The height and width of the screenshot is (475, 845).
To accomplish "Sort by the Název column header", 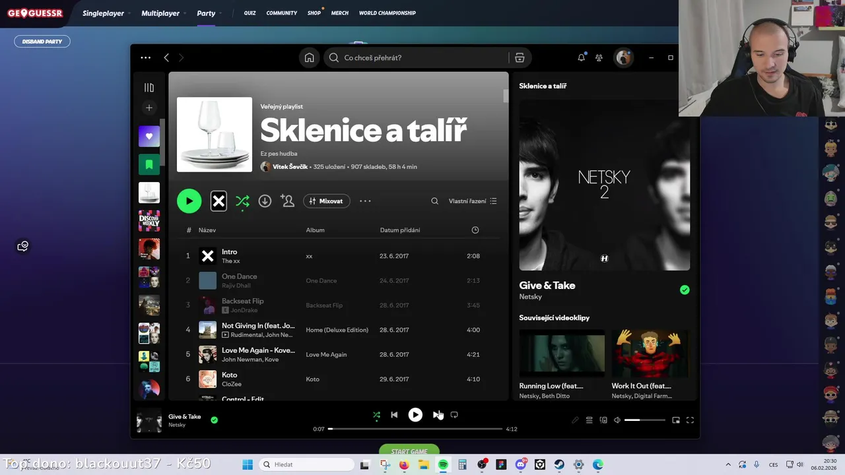I will [x=207, y=230].
